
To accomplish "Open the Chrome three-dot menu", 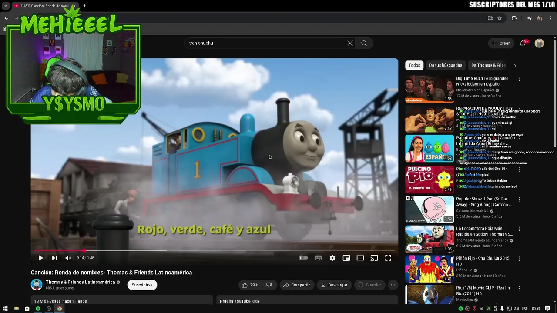I will pyautogui.click(x=551, y=18).
